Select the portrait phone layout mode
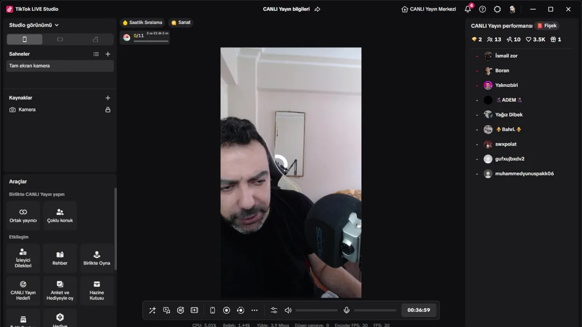Image resolution: width=582 pixels, height=327 pixels. [x=25, y=40]
